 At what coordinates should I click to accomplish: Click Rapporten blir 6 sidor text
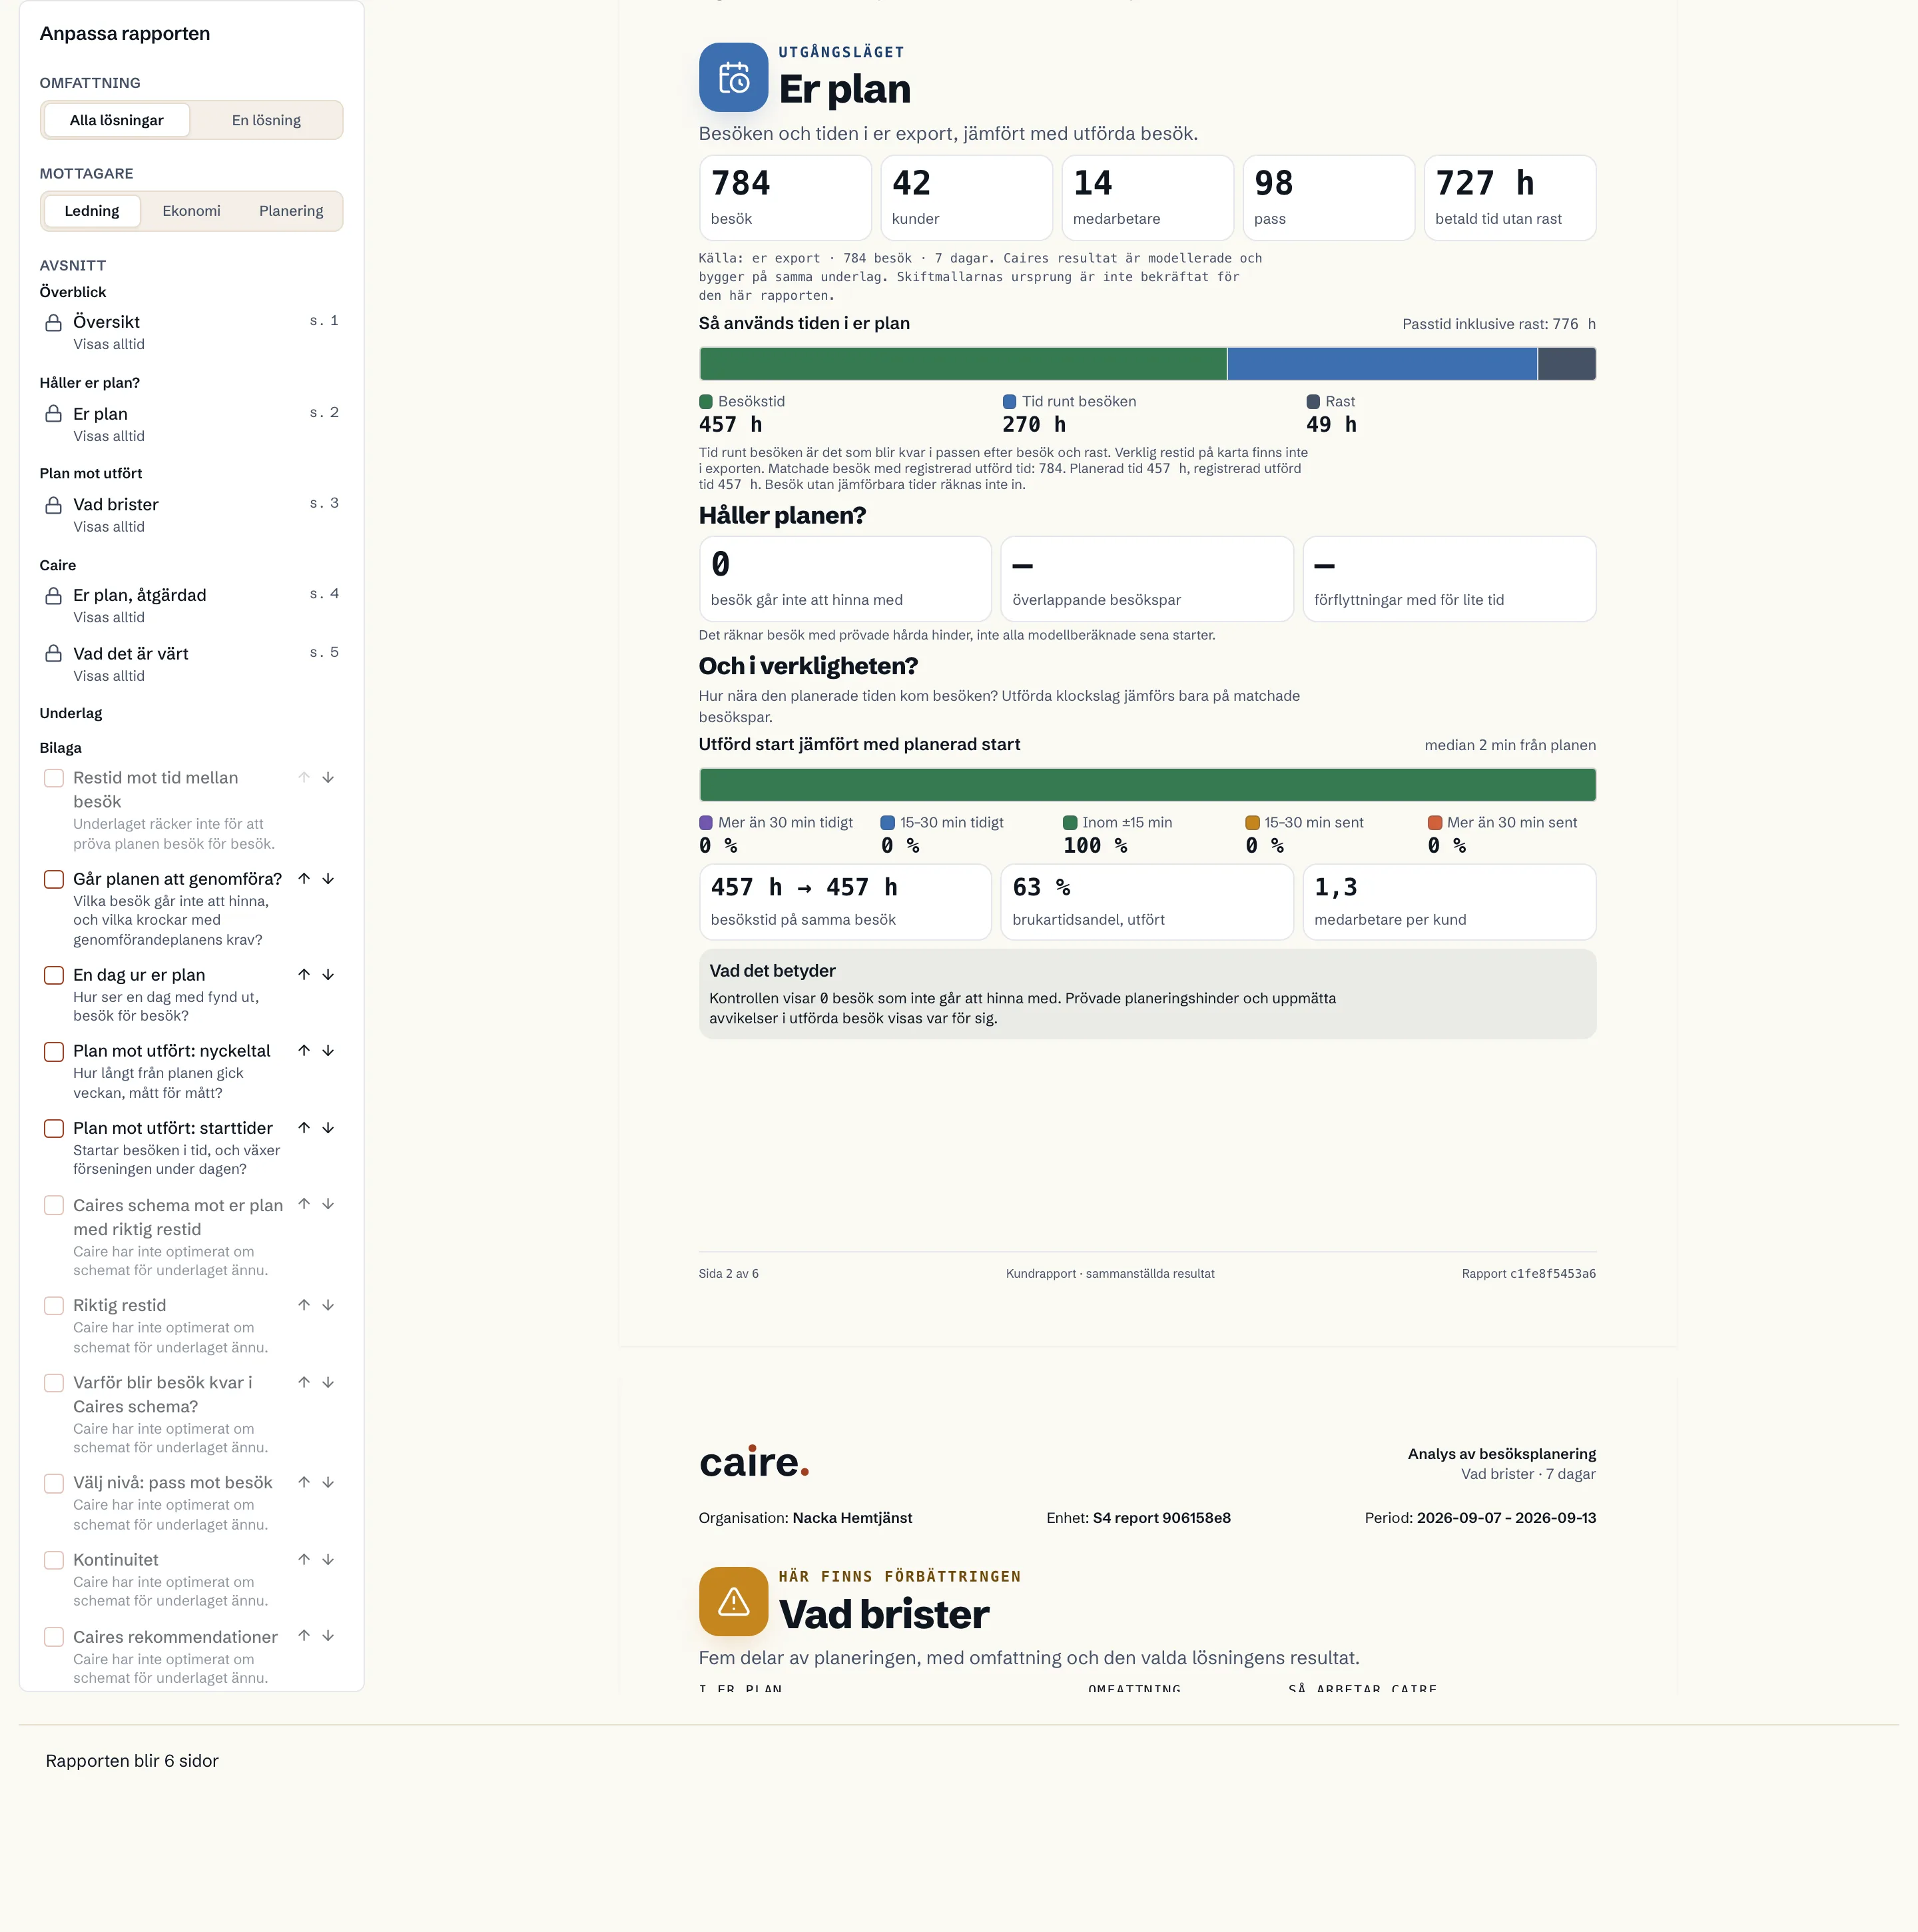coord(132,1760)
